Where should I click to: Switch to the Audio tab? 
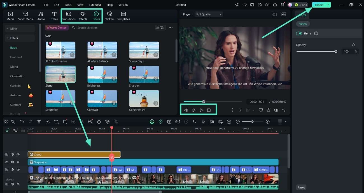[x=41, y=16]
